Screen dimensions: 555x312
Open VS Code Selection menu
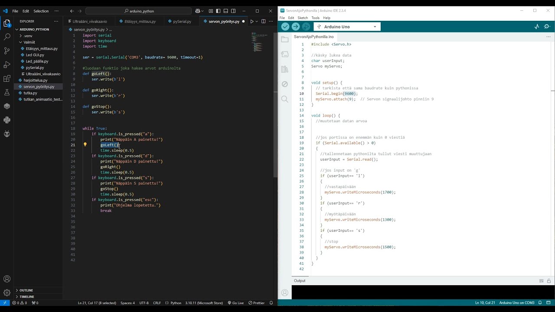coord(41,11)
